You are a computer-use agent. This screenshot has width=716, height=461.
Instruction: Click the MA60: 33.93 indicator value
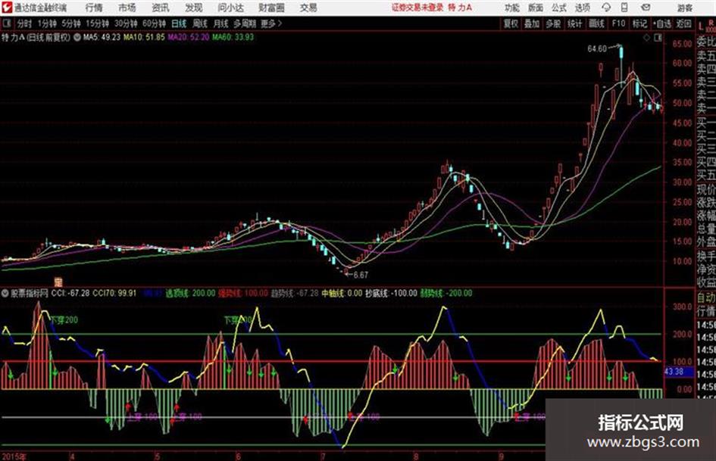pyautogui.click(x=233, y=37)
